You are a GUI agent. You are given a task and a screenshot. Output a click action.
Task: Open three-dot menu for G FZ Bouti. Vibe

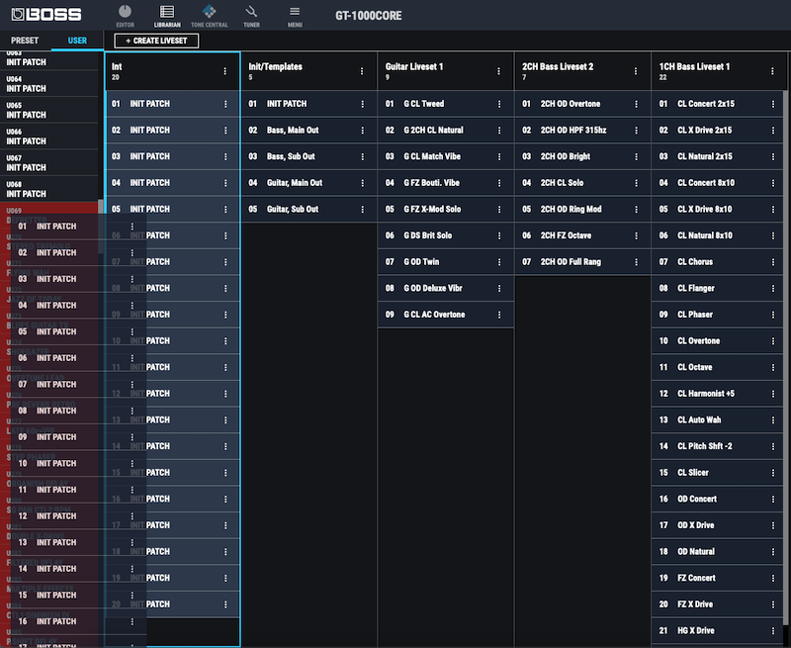(499, 183)
